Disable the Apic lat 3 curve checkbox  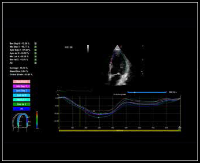point(35,53)
